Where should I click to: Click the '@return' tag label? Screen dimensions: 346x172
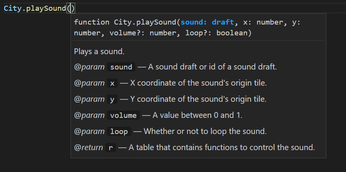(x=88, y=147)
